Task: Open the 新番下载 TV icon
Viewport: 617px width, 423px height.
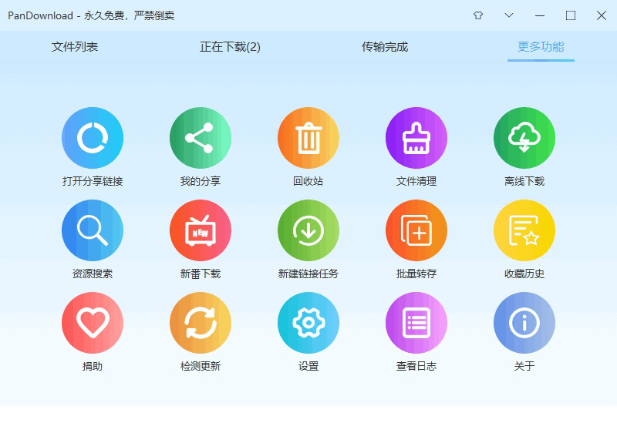Action: [201, 230]
